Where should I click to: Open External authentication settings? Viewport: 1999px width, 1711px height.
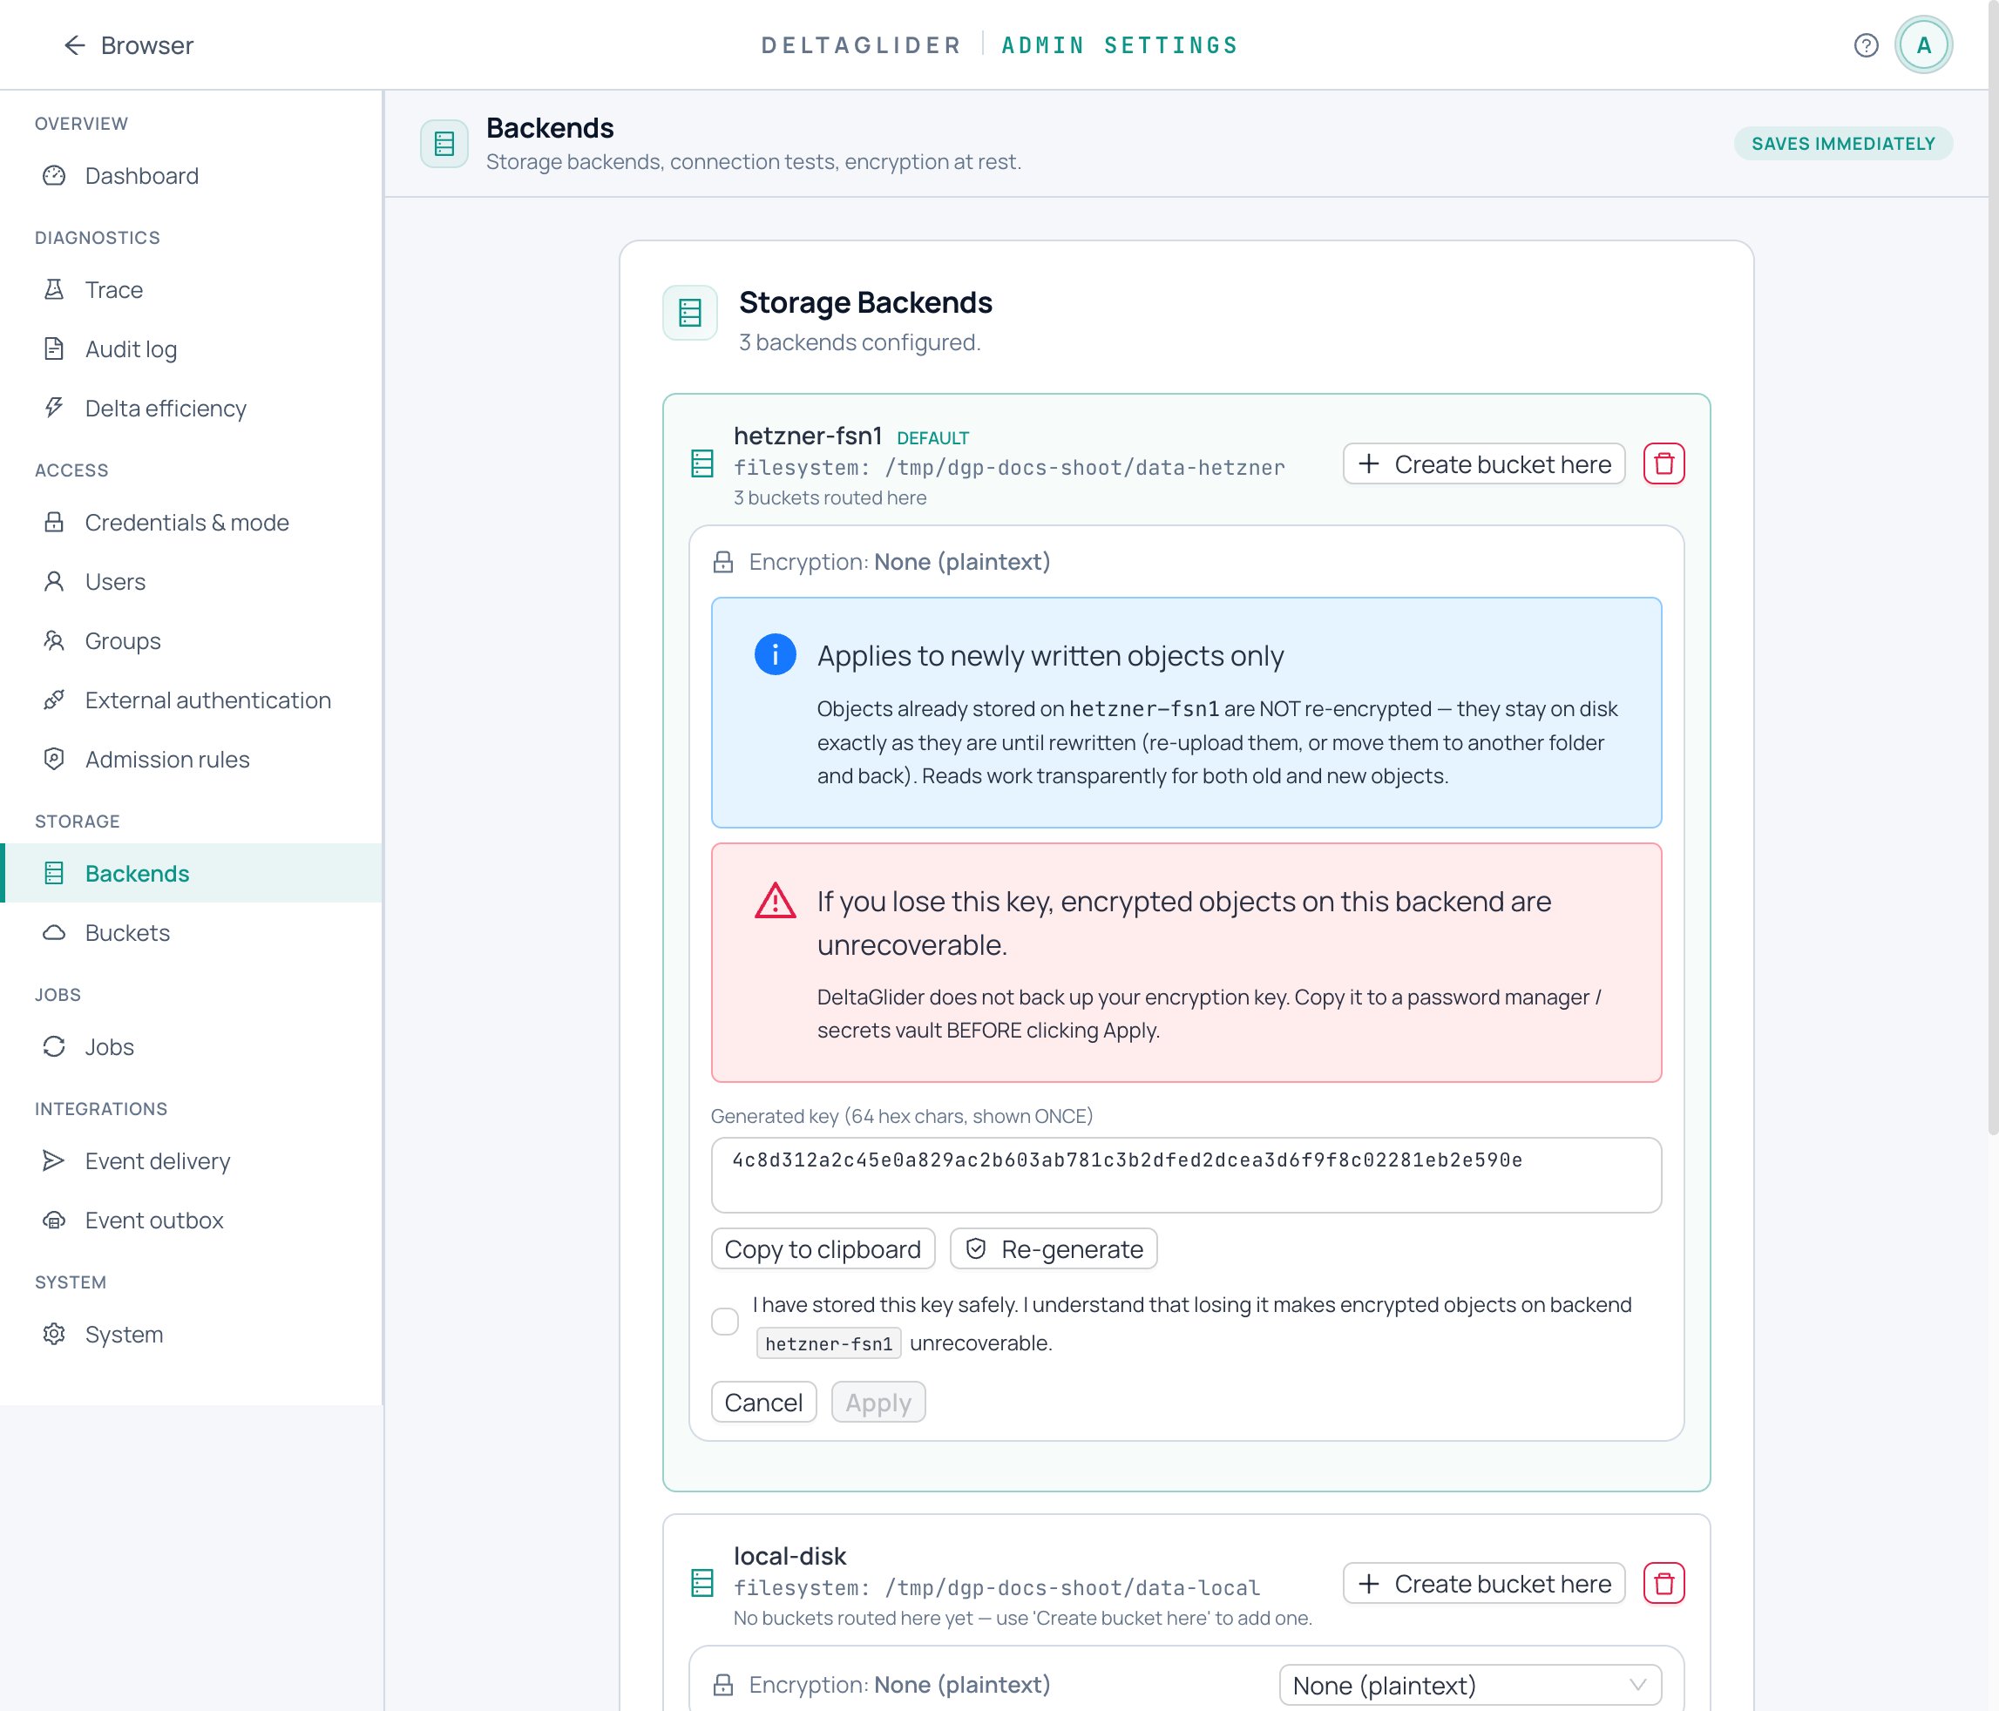[193, 700]
